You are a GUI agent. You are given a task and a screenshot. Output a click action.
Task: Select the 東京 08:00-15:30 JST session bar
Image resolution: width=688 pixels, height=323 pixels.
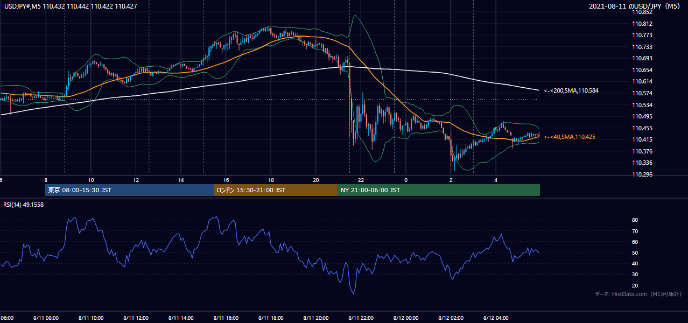[x=129, y=190]
